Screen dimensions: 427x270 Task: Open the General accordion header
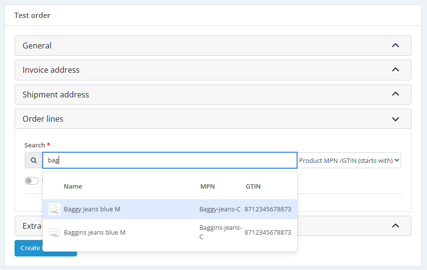click(213, 46)
